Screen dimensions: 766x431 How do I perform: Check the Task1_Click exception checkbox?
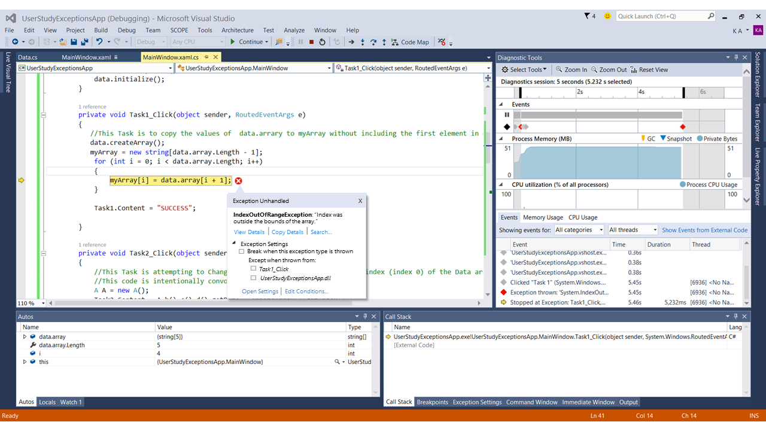click(254, 269)
